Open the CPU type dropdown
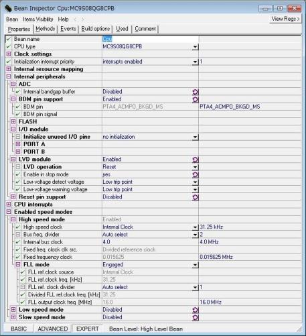 195,47
